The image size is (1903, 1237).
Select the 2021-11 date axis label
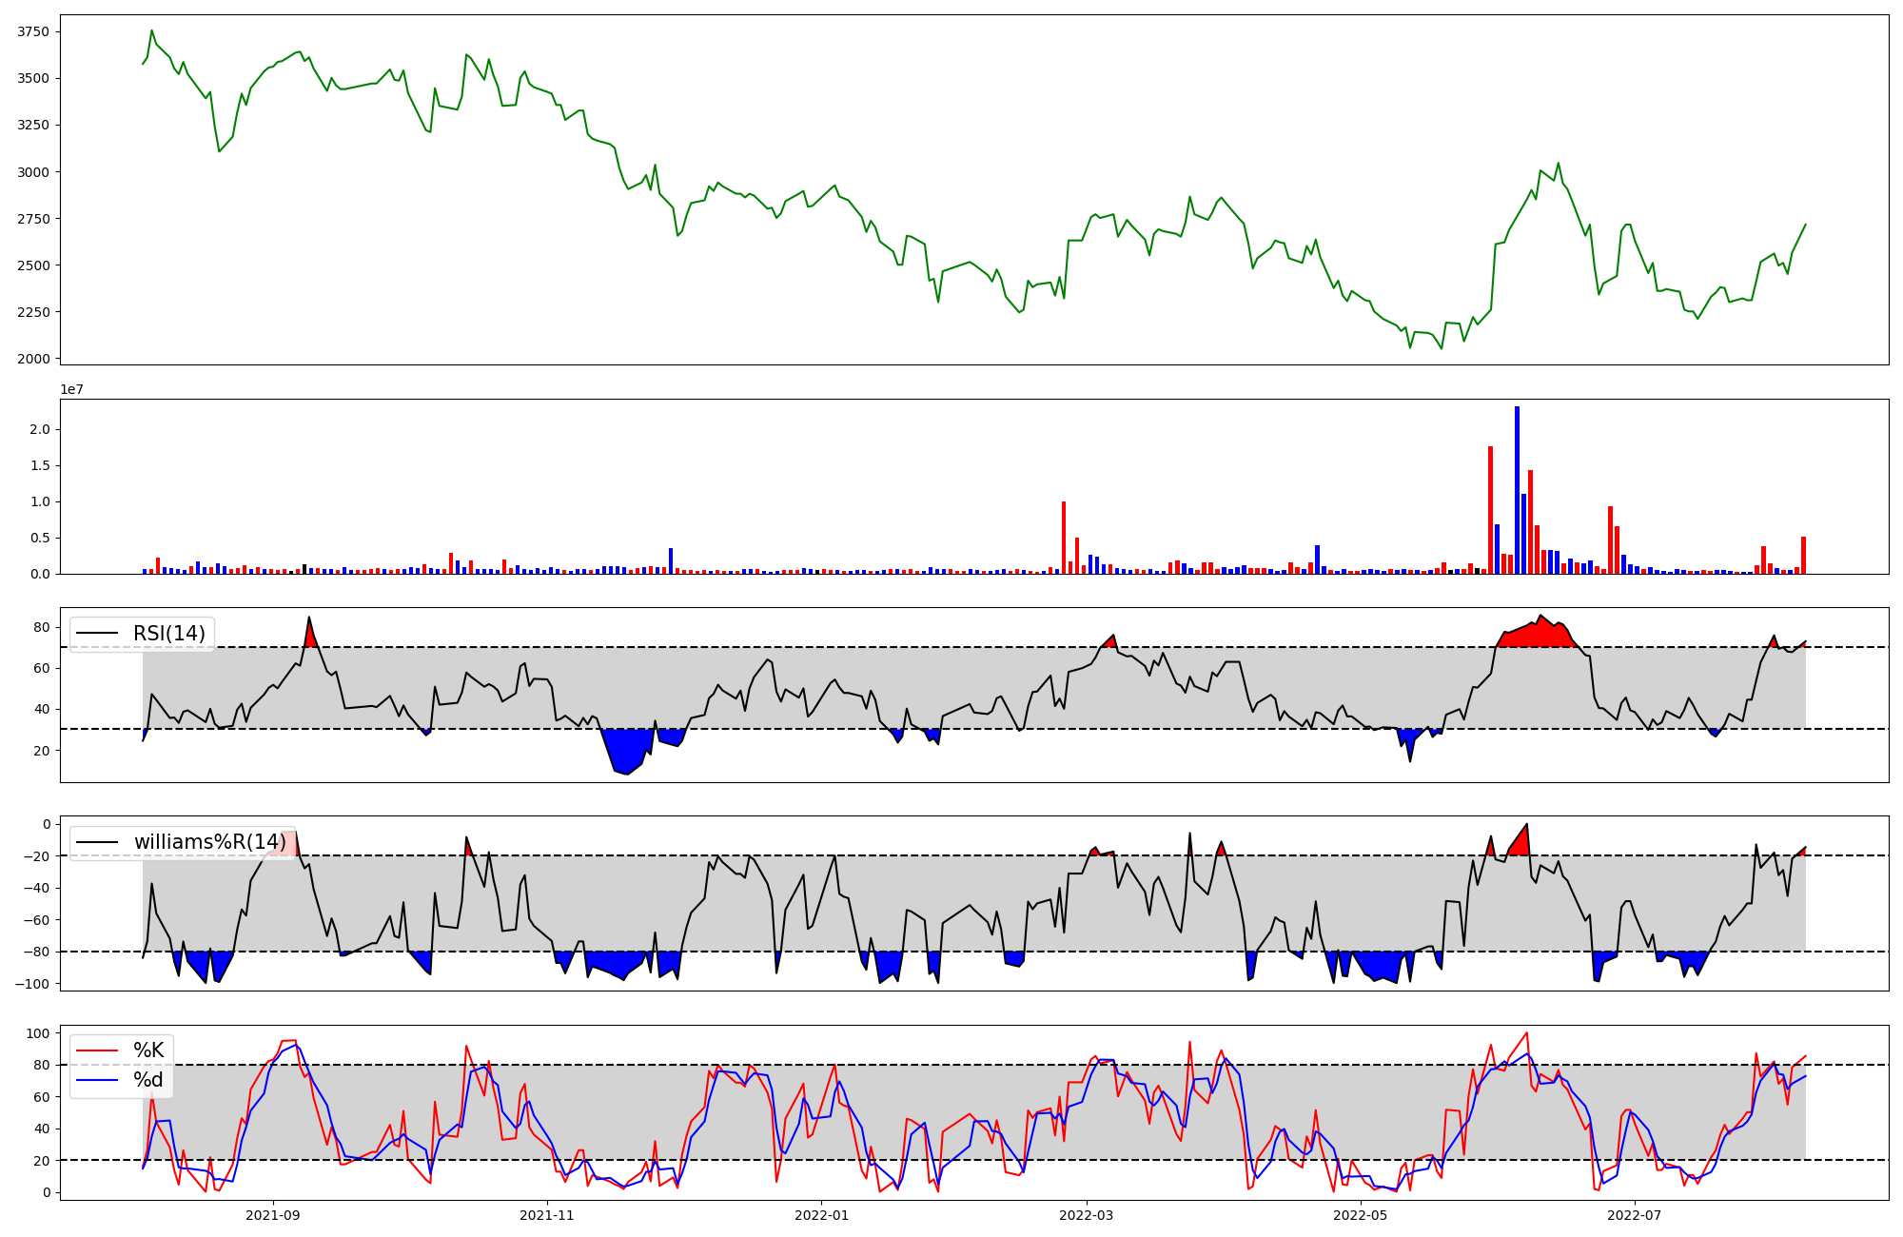click(x=547, y=1215)
